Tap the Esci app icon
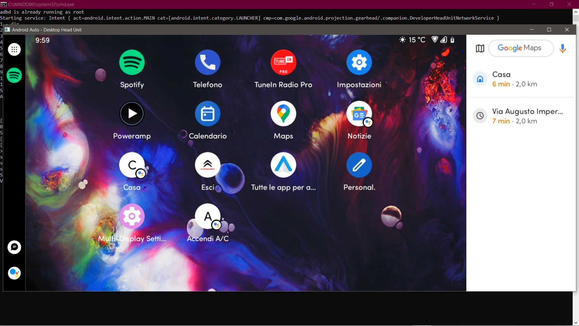Viewport: 579px width, 326px height. click(x=207, y=165)
